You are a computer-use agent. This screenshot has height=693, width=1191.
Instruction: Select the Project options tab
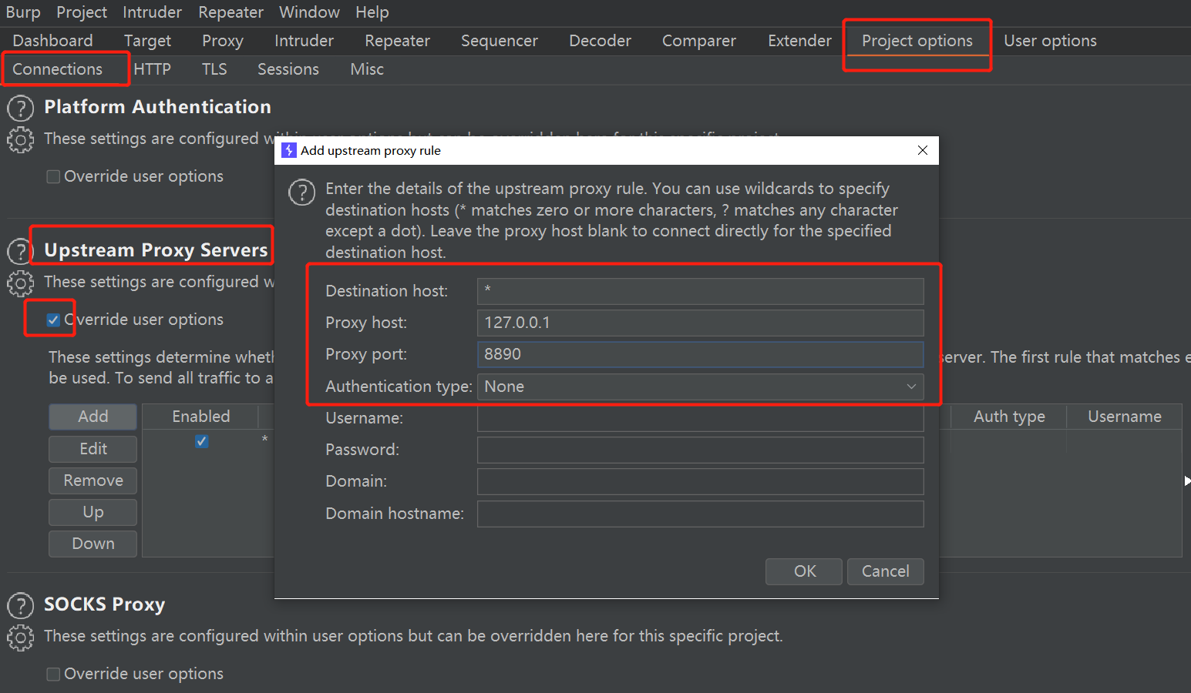tap(917, 41)
